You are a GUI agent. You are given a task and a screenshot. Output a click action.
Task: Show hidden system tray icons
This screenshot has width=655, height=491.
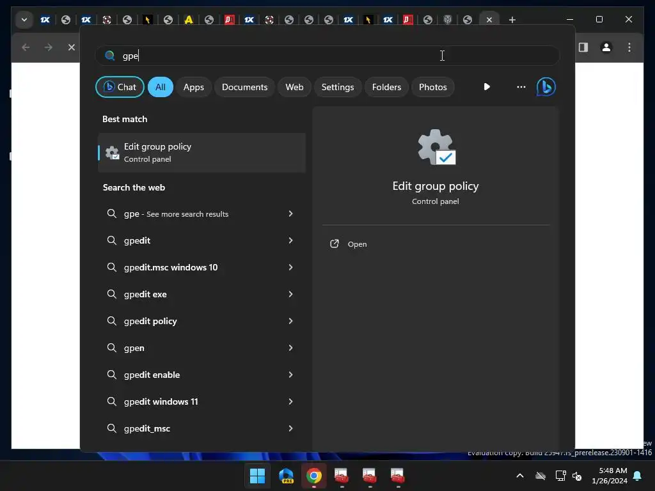520,476
